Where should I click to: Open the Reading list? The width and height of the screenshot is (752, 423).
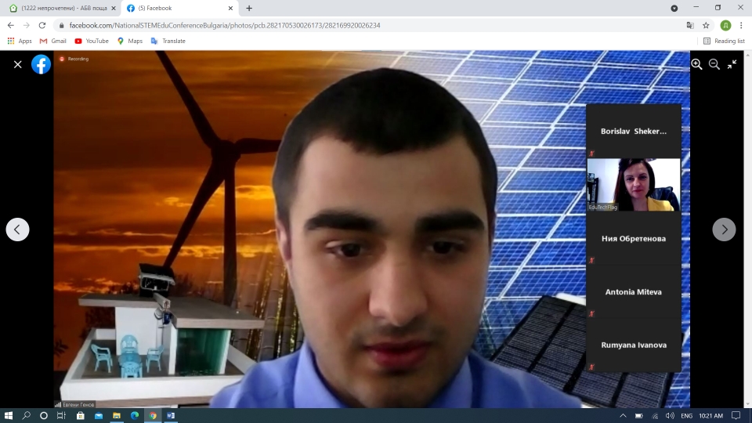point(724,41)
